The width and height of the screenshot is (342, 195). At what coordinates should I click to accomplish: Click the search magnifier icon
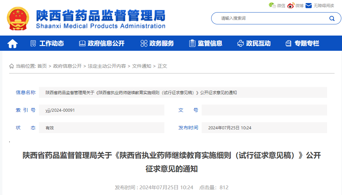(332, 18)
